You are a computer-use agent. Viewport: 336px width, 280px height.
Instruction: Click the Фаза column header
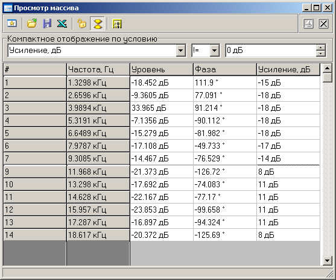(x=225, y=69)
